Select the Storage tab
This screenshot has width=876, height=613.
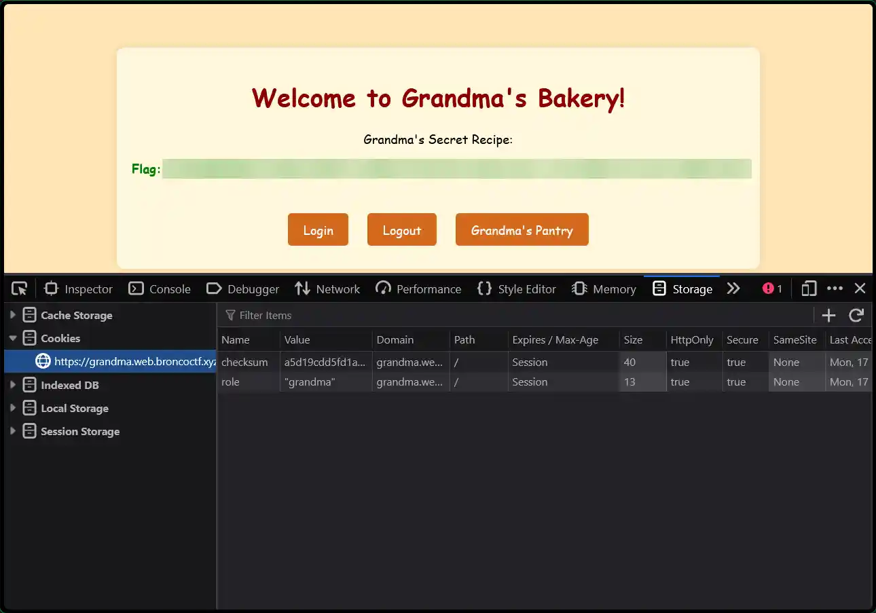point(682,289)
